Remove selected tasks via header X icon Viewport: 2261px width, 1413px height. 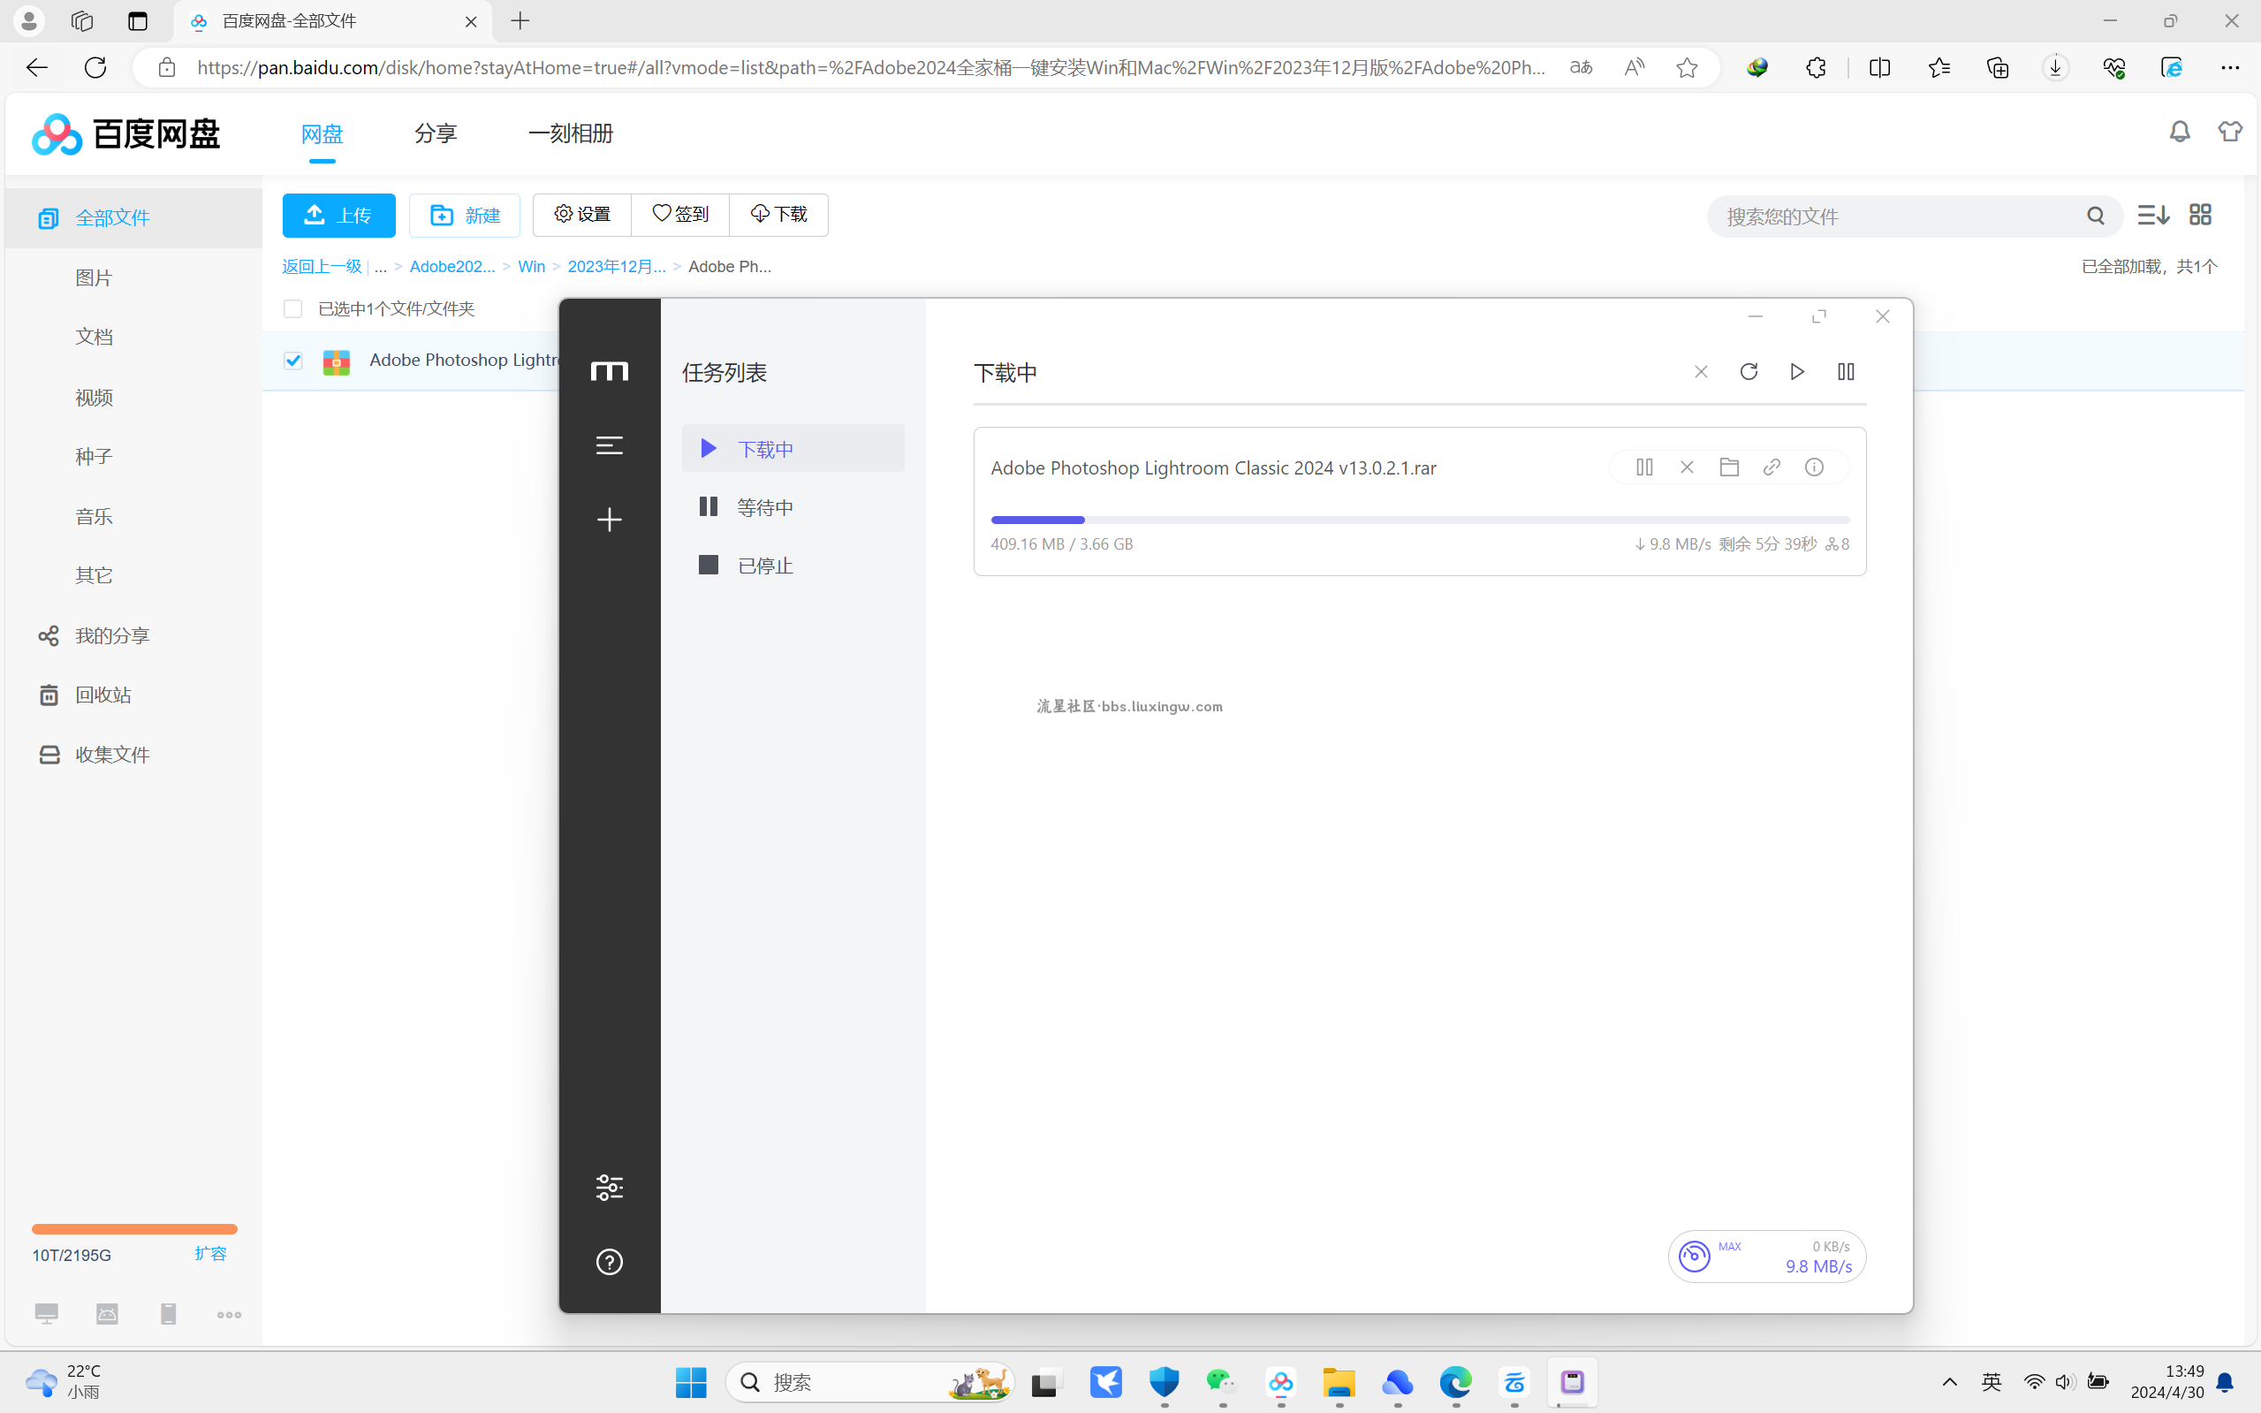coord(1701,372)
